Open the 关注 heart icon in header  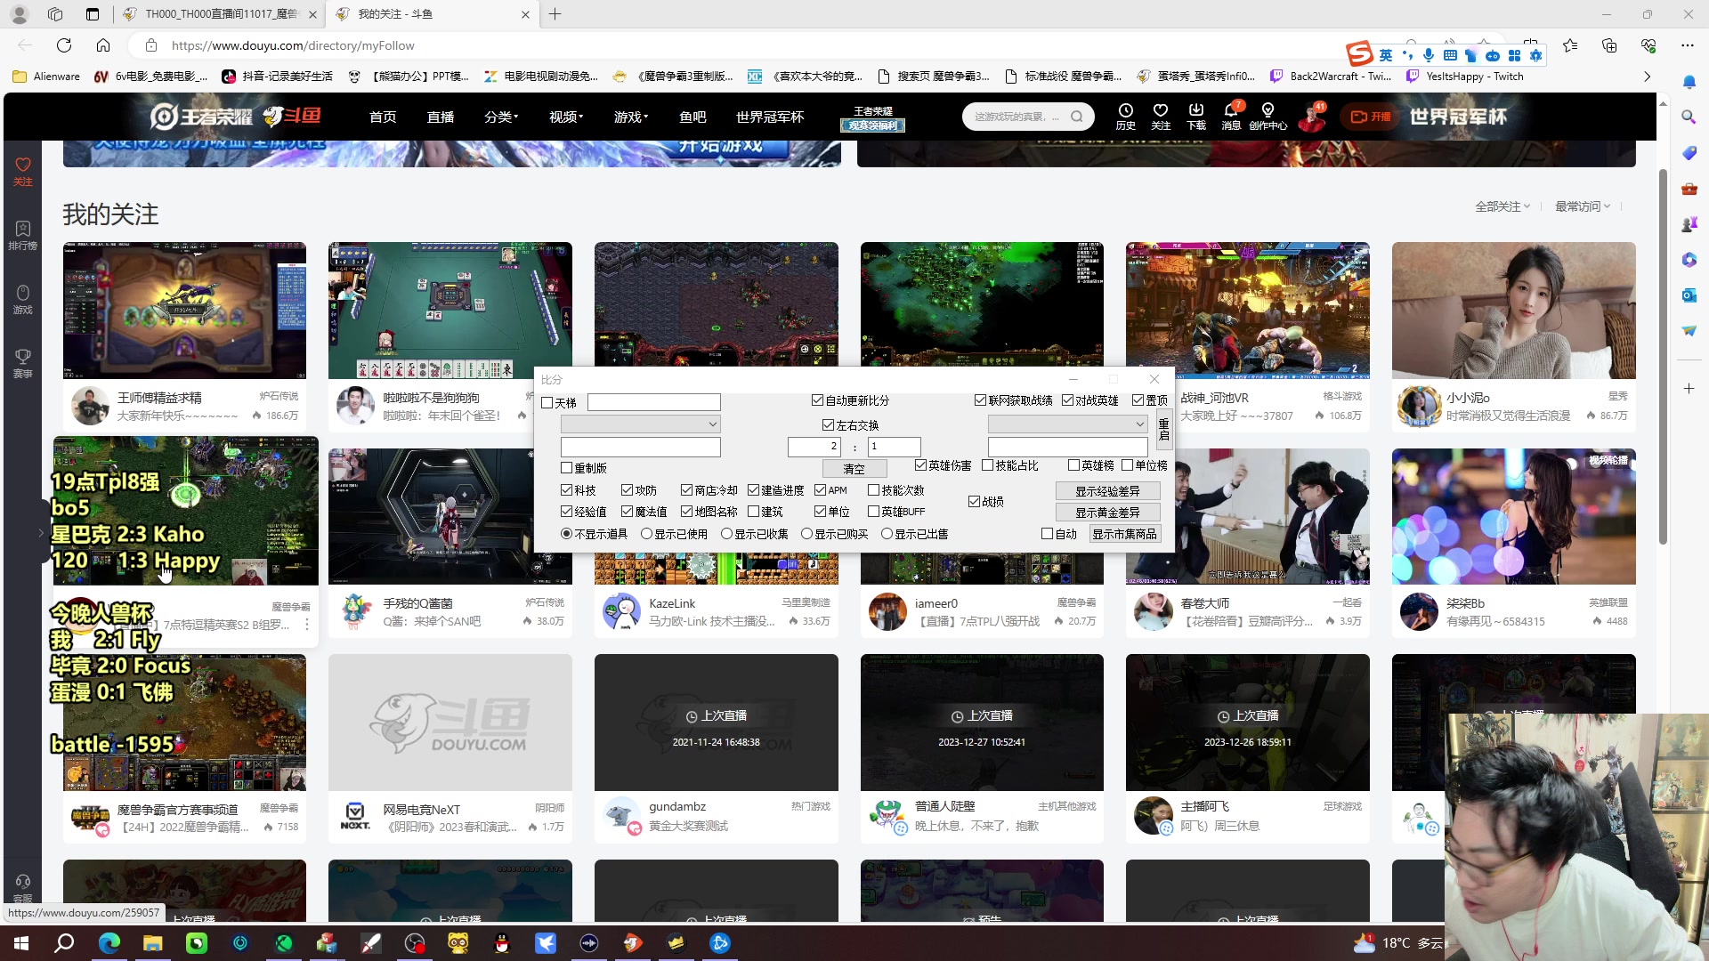point(1161,116)
